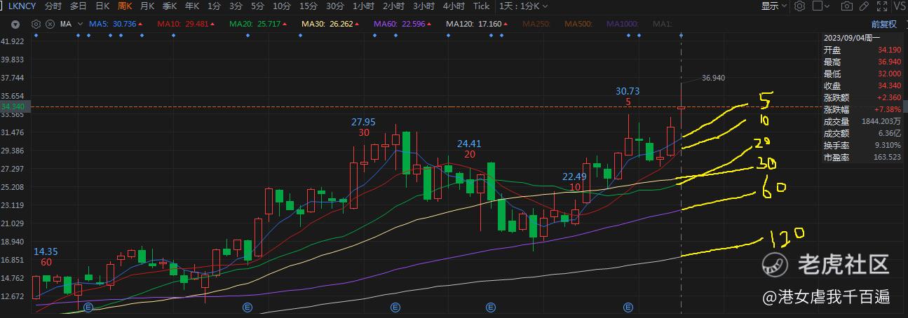Switch to 多日 tab

[79, 6]
